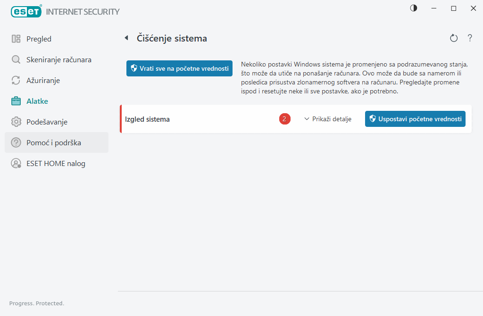
Task: Maximize the ESET Internet Security window
Action: point(453,8)
